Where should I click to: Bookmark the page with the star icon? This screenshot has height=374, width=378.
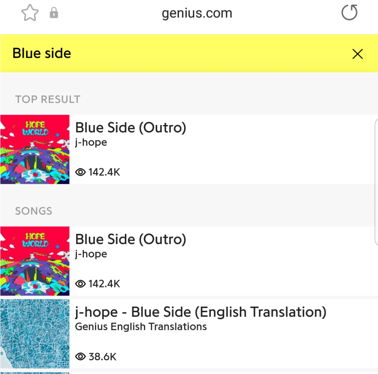pyautogui.click(x=30, y=14)
